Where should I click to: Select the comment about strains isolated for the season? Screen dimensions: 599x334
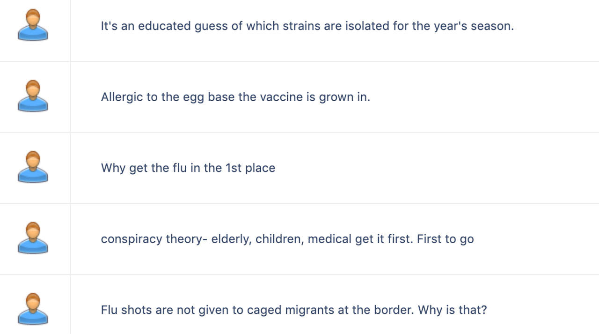tap(307, 26)
